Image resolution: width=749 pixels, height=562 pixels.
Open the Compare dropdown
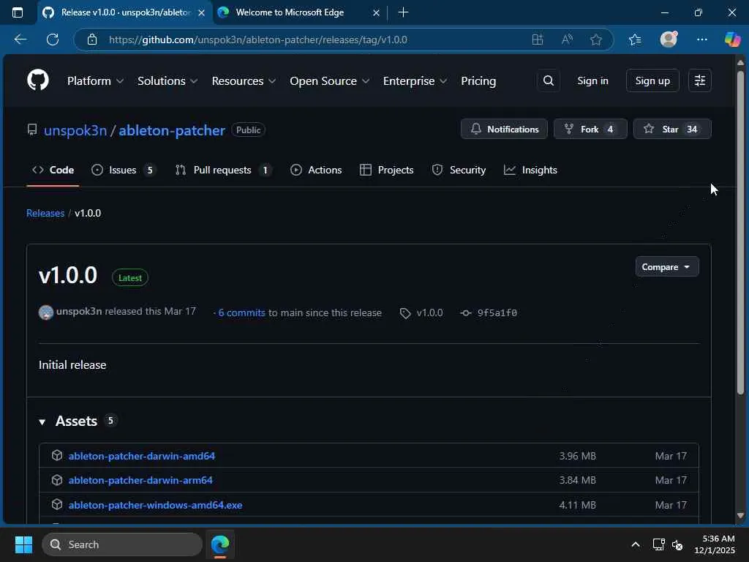[667, 266]
